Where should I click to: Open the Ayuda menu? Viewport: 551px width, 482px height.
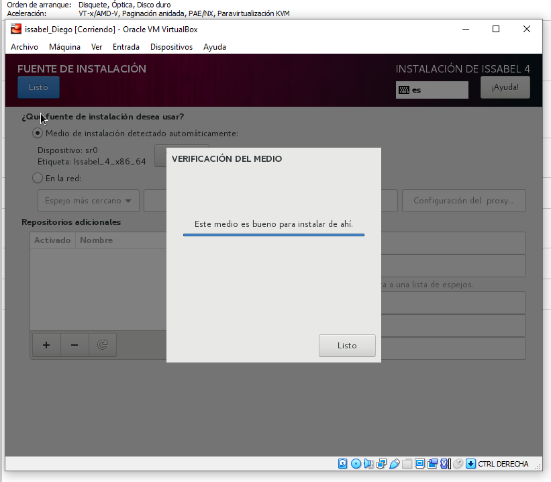click(x=215, y=47)
